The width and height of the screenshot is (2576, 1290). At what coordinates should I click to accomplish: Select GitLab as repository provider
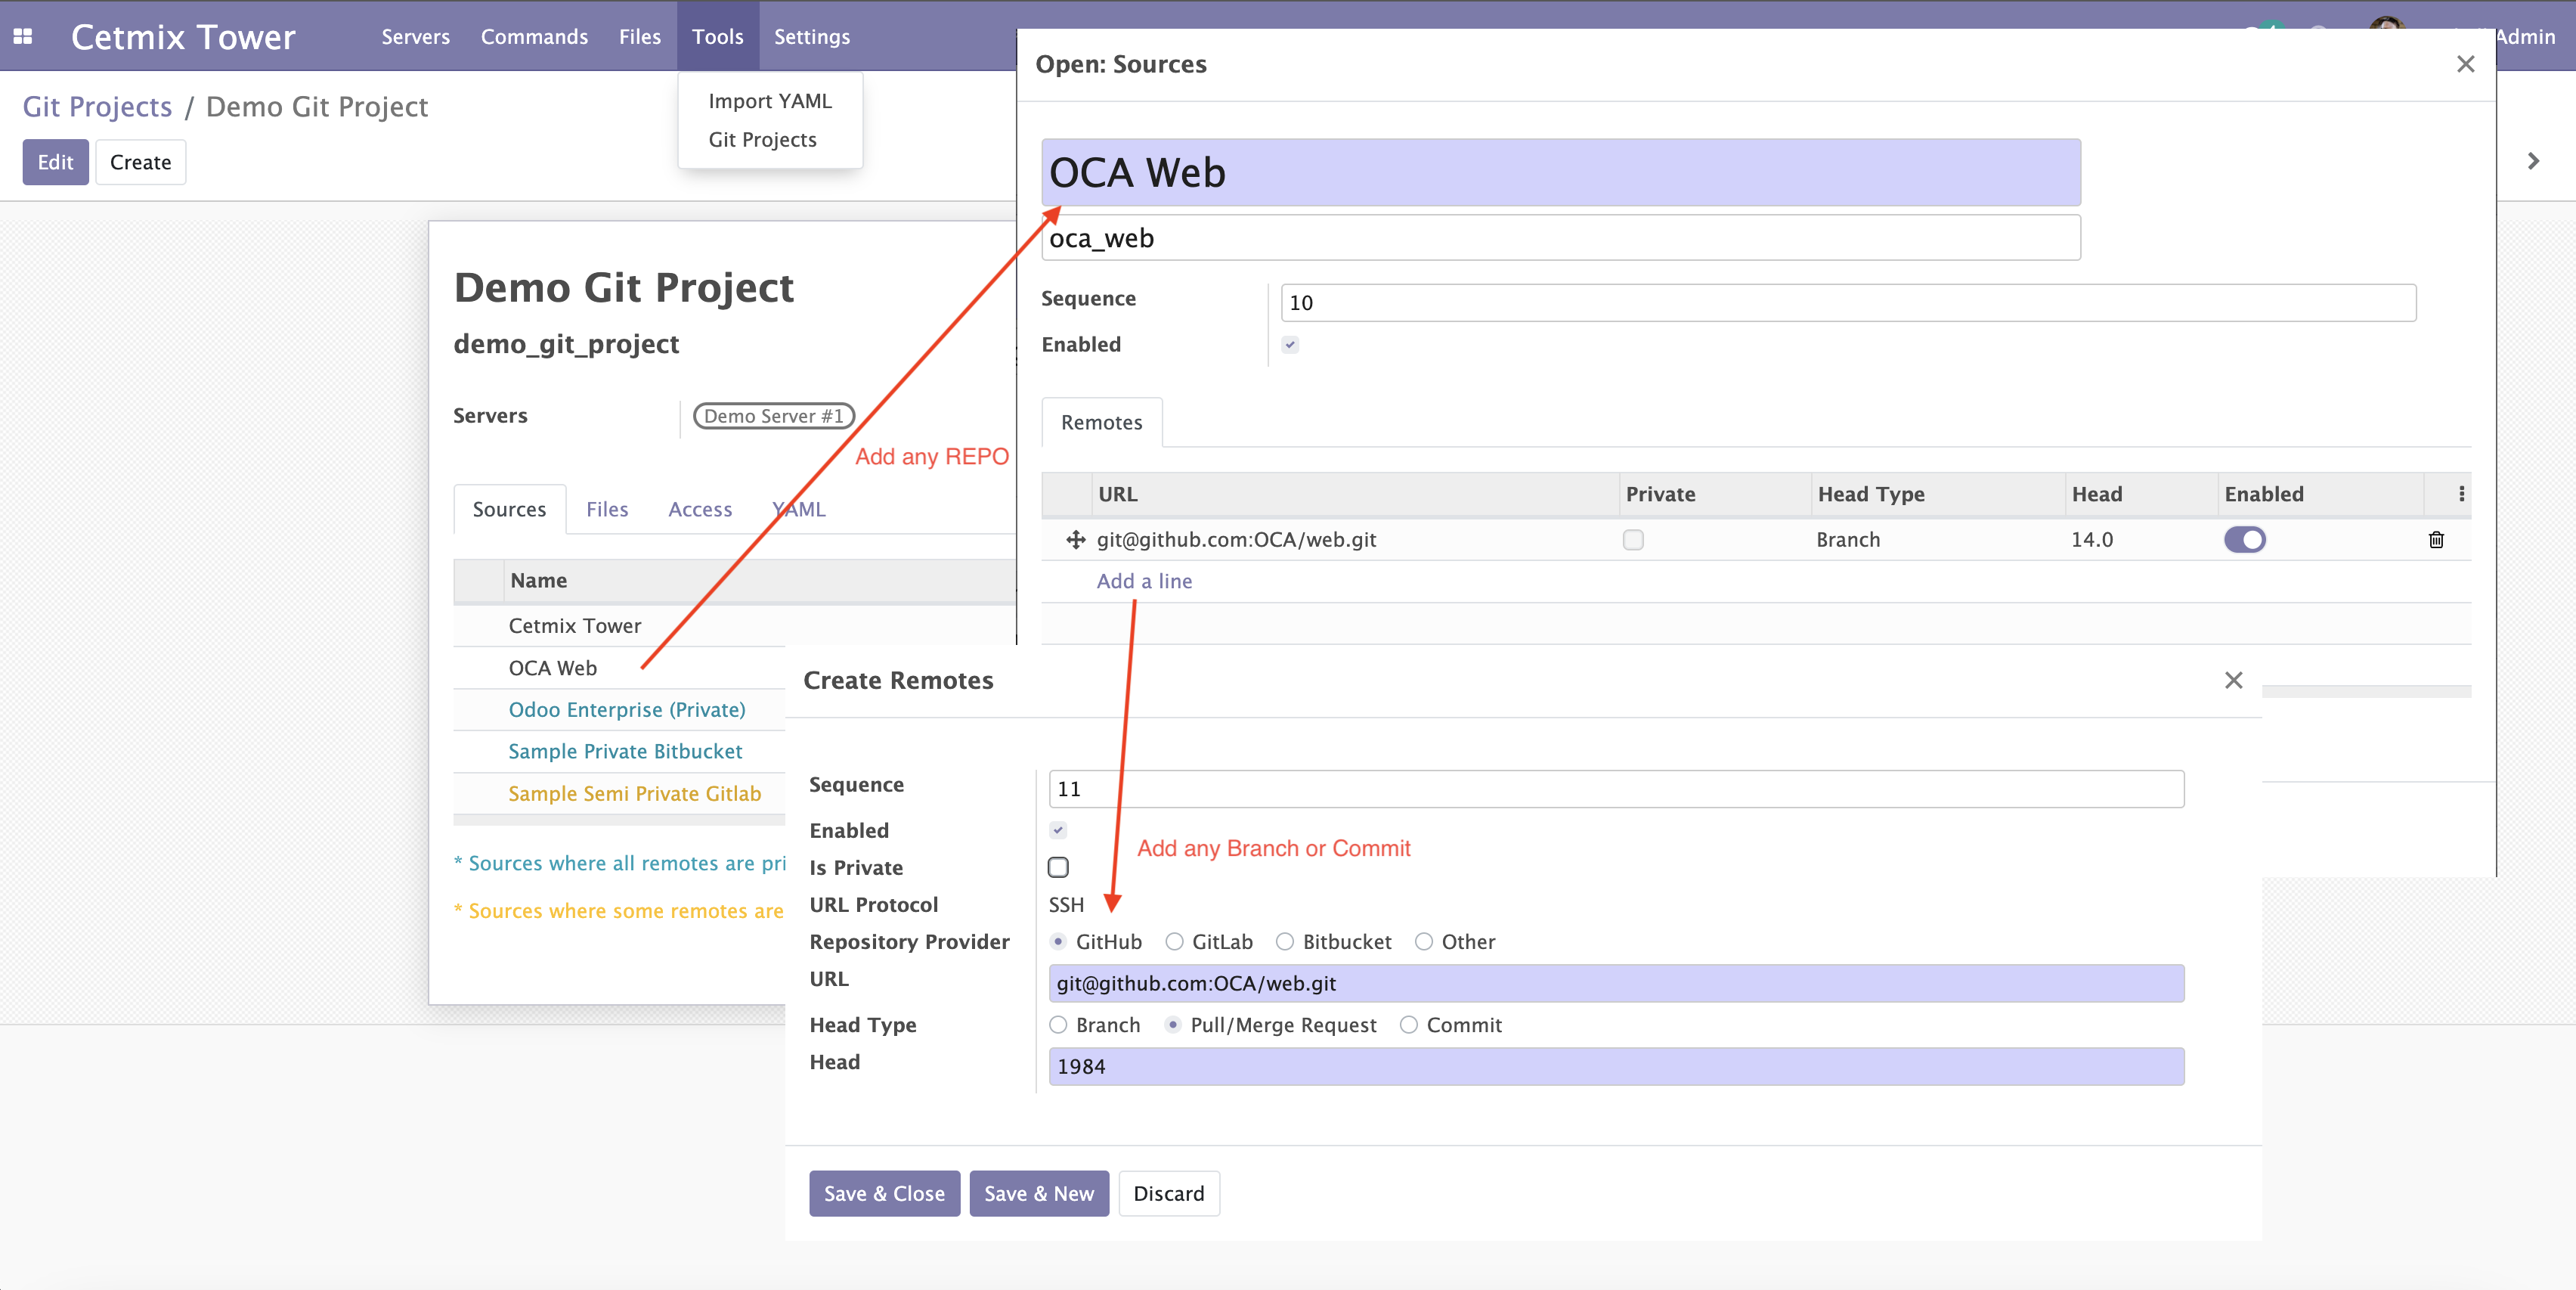(1175, 942)
